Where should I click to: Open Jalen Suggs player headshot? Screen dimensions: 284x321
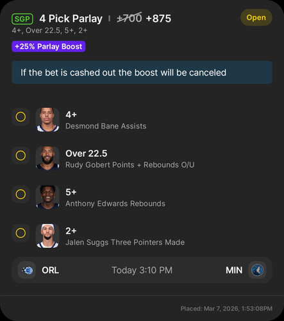[47, 236]
